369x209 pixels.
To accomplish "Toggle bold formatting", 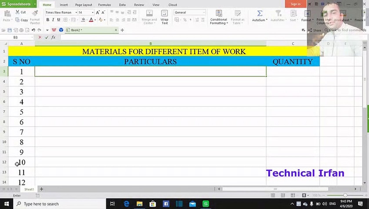I will point(48,20).
